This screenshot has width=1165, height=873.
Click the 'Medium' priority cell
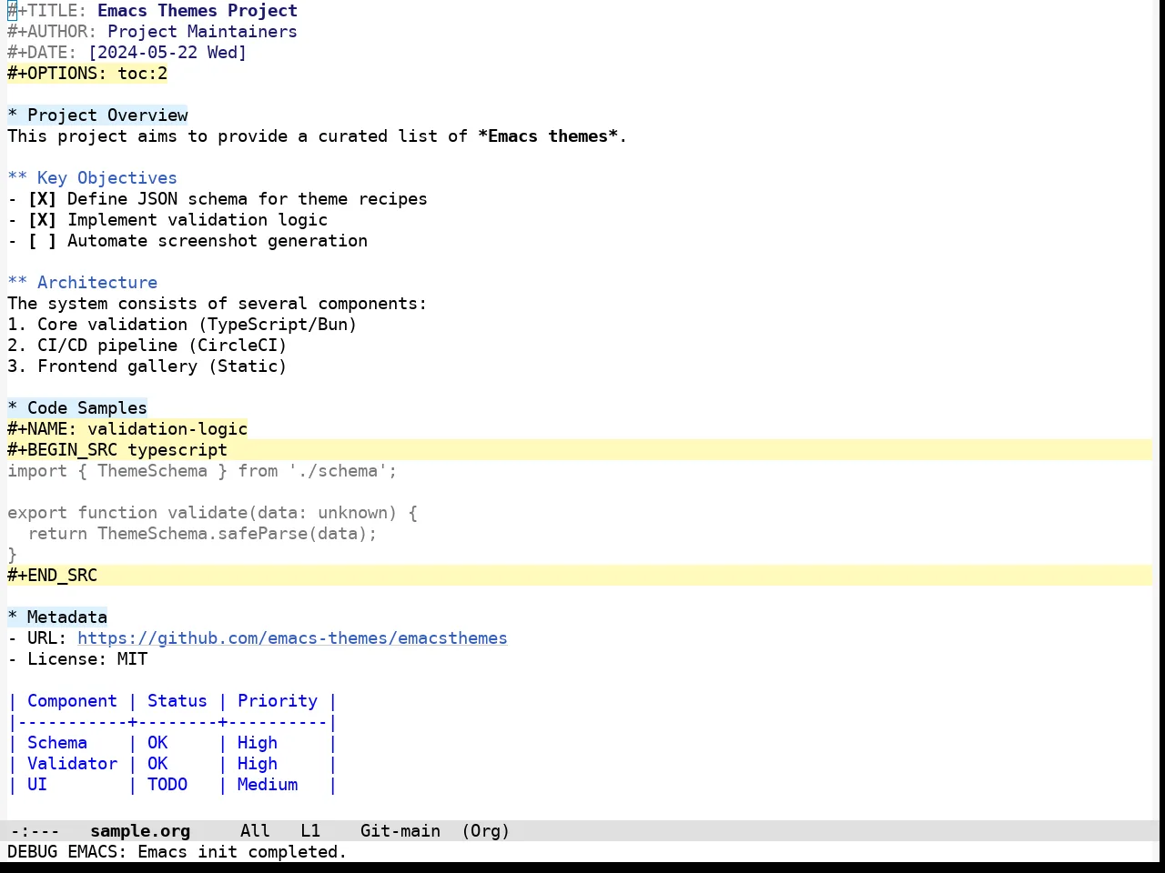(268, 785)
